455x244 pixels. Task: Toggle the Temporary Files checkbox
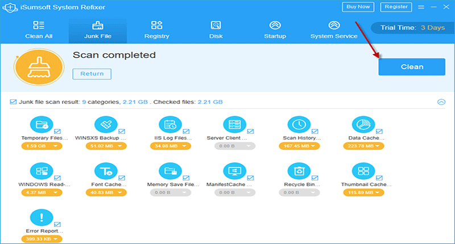tap(57, 132)
